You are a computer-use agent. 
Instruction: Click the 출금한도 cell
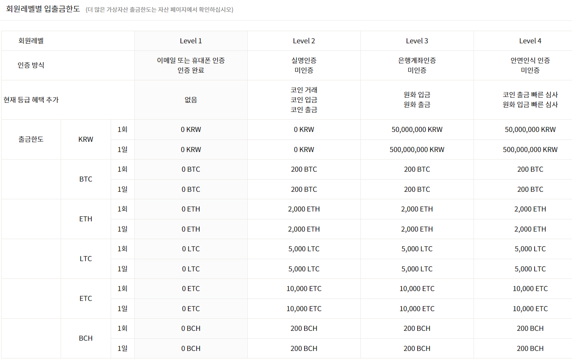(x=31, y=139)
